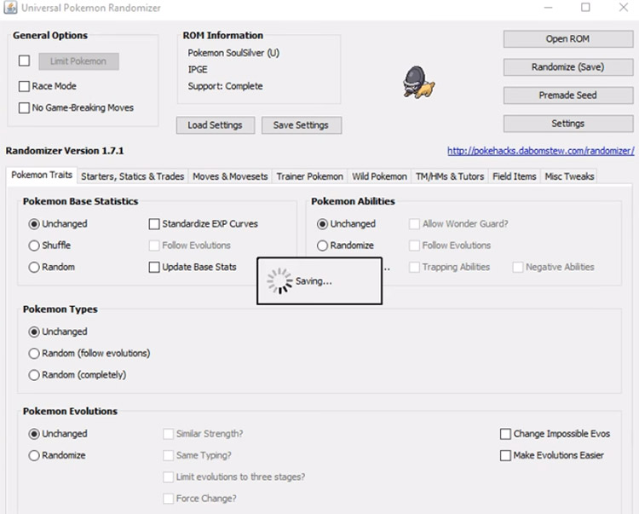This screenshot has height=514, width=639.
Task: Switch to Wild Pokemon tab
Action: (x=379, y=176)
